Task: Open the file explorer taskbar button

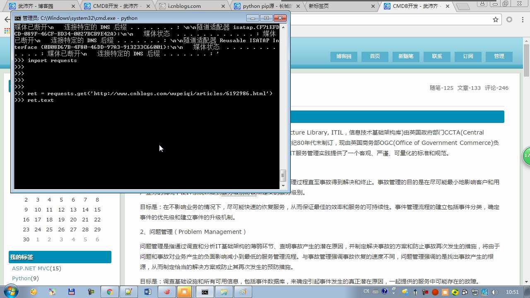Action: [x=224, y=292]
